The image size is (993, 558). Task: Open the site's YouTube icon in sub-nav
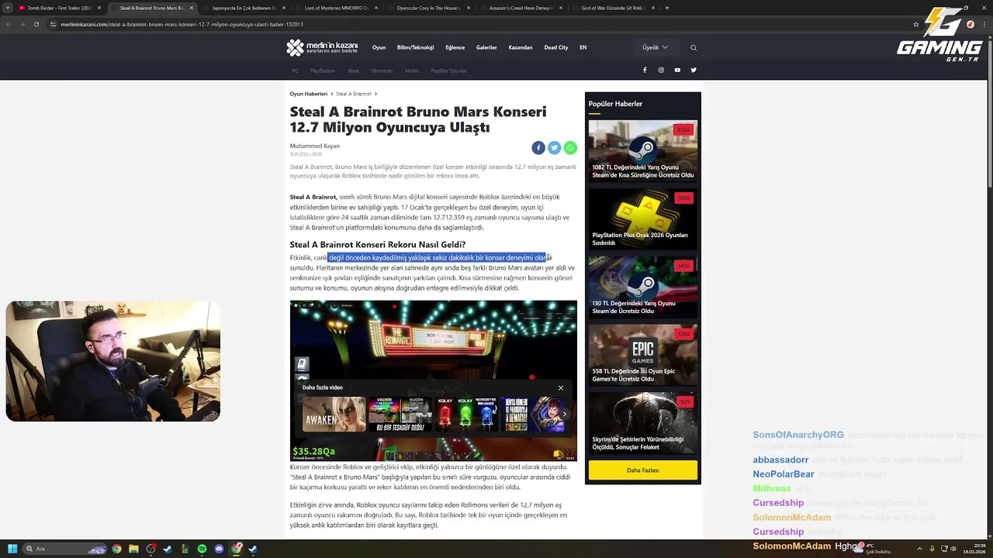pyautogui.click(x=677, y=70)
